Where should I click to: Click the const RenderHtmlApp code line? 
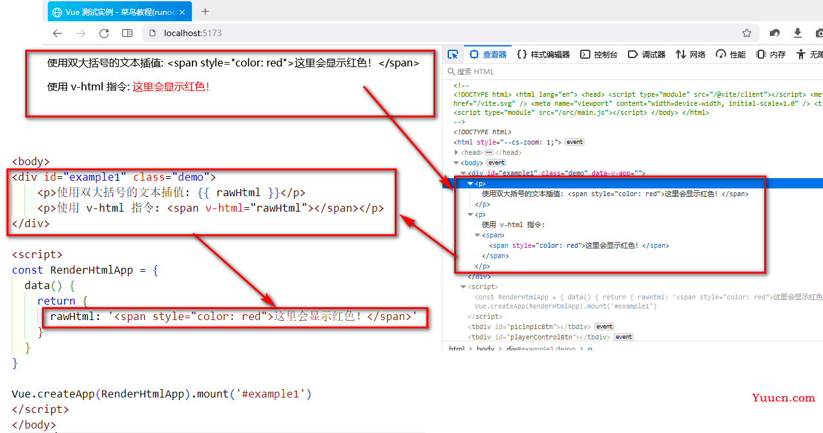click(x=85, y=270)
